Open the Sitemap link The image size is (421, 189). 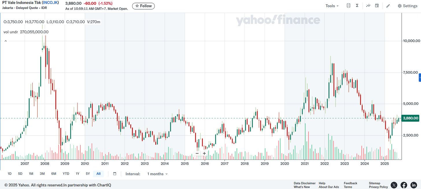[375, 183]
